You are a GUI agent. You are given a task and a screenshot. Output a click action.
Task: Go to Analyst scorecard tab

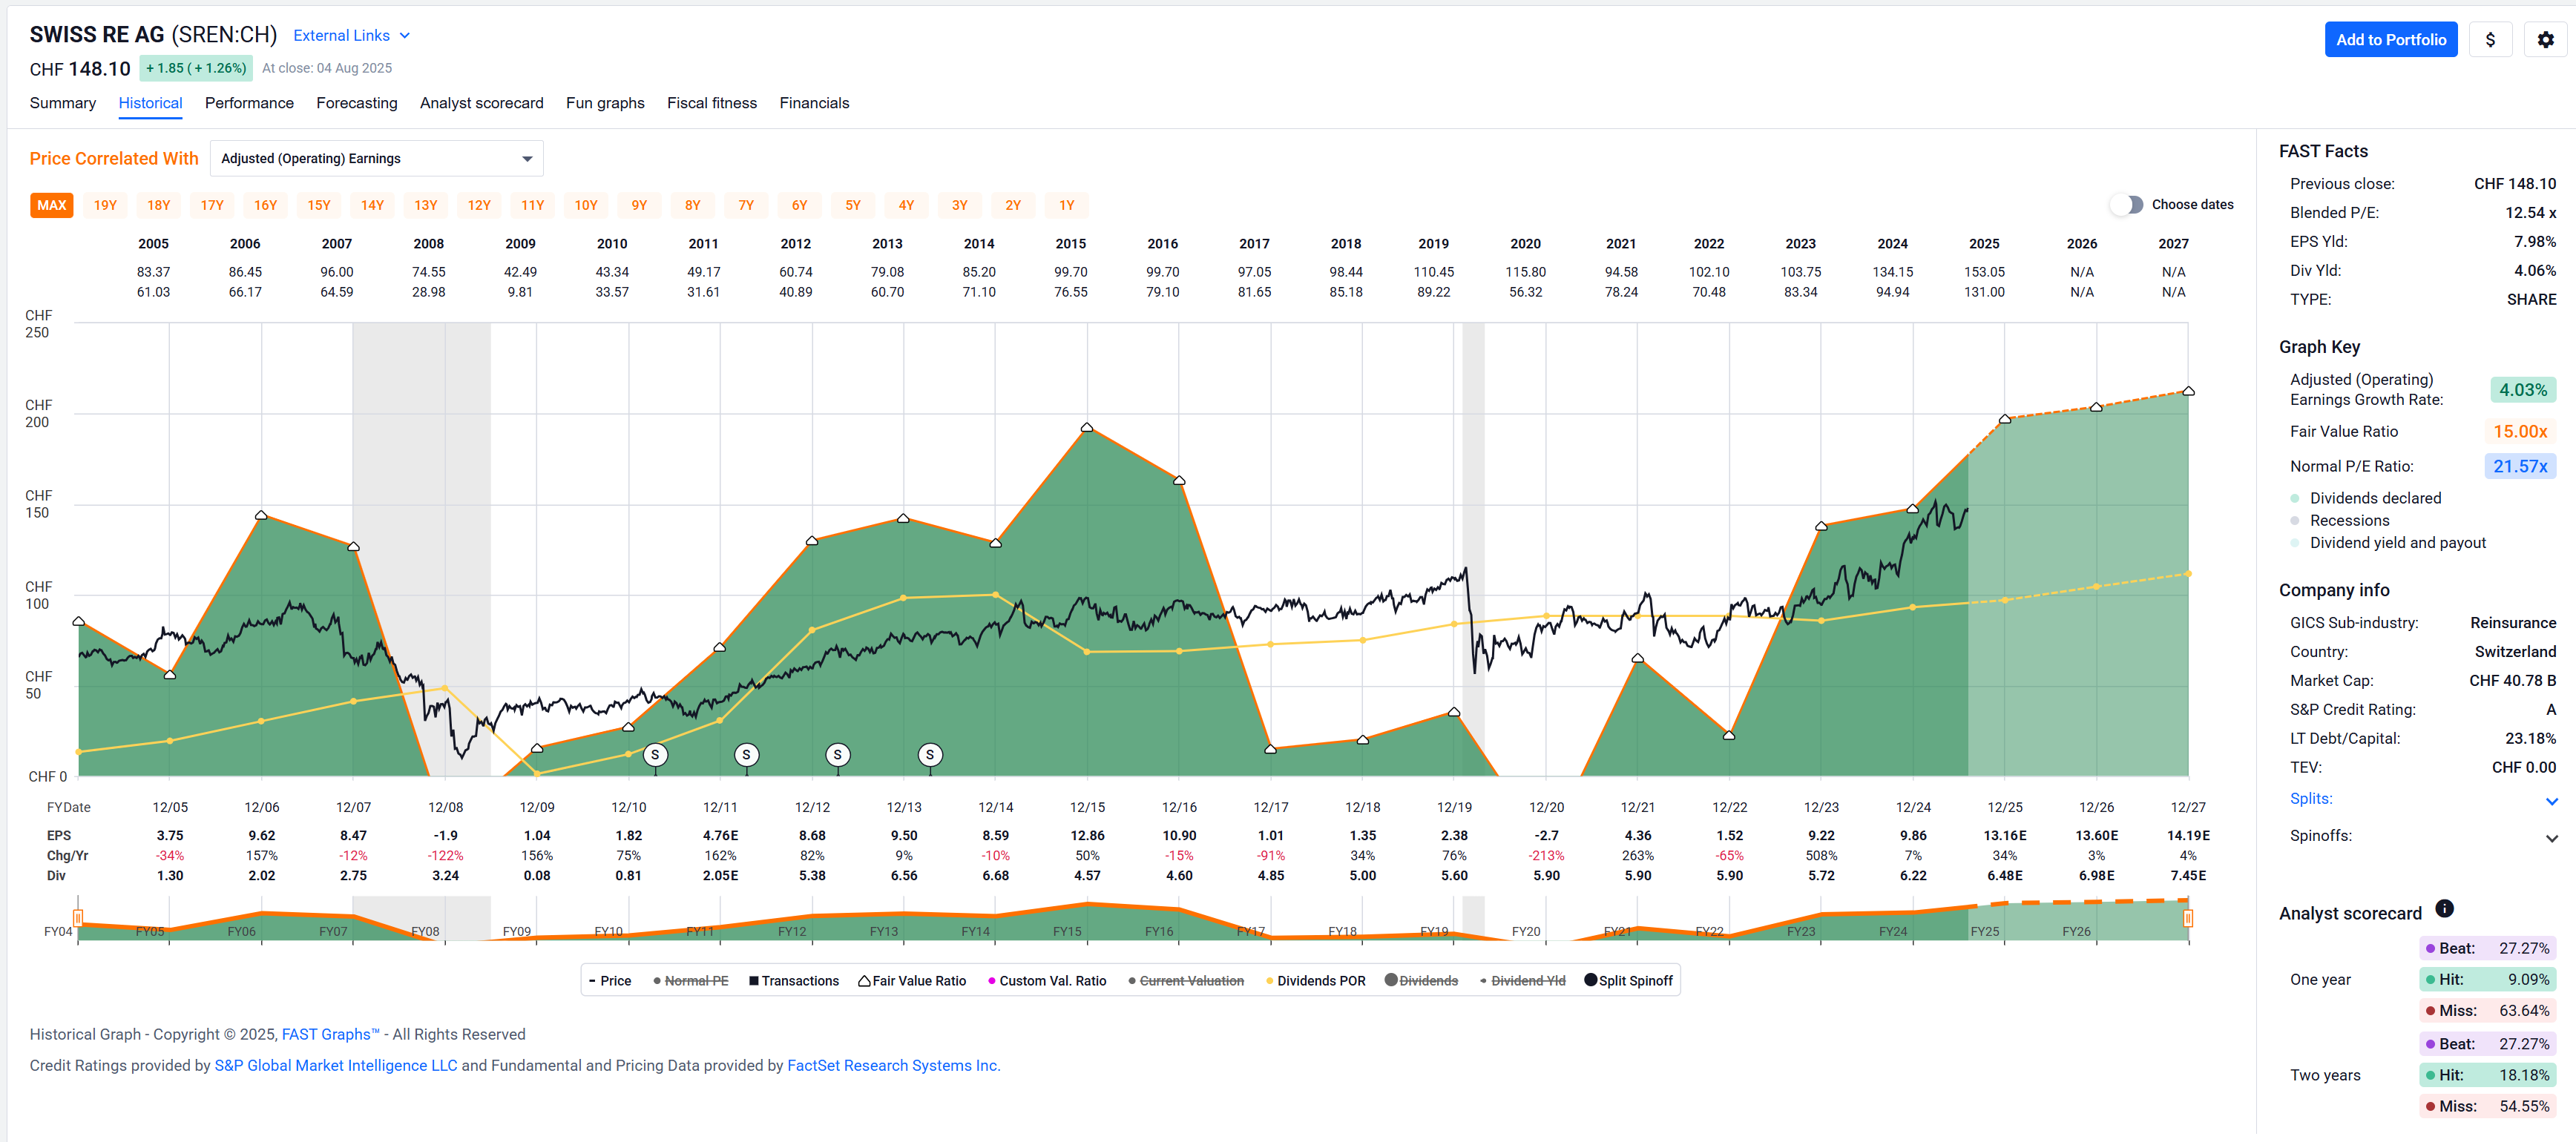pyautogui.click(x=482, y=103)
